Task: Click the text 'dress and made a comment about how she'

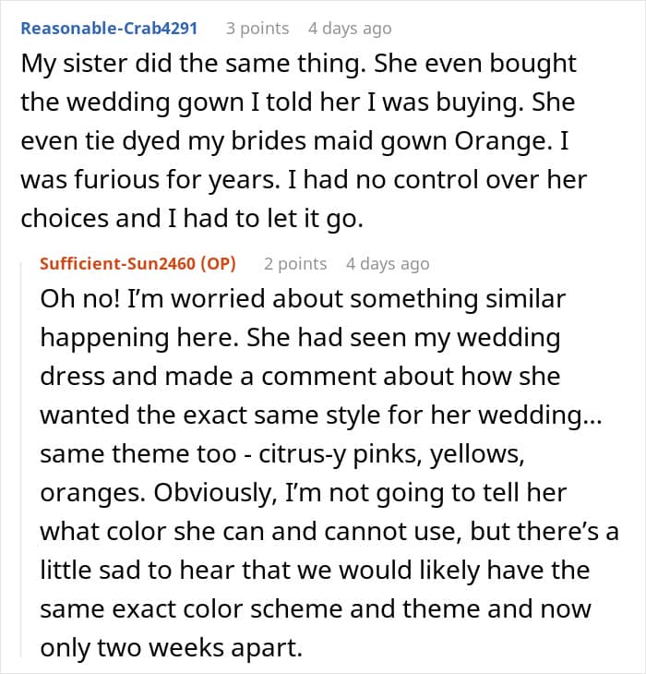Action: [x=300, y=376]
